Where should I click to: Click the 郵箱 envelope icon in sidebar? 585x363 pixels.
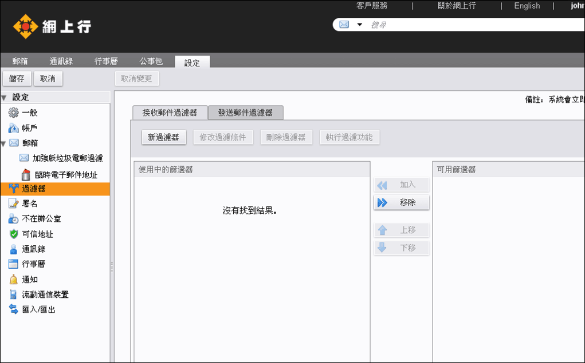coord(14,142)
